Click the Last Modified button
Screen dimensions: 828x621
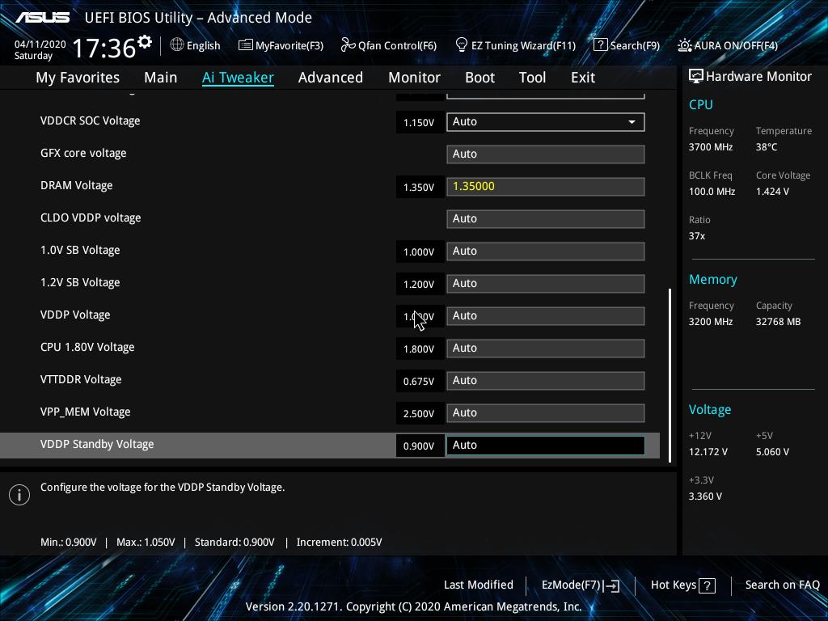coord(479,585)
